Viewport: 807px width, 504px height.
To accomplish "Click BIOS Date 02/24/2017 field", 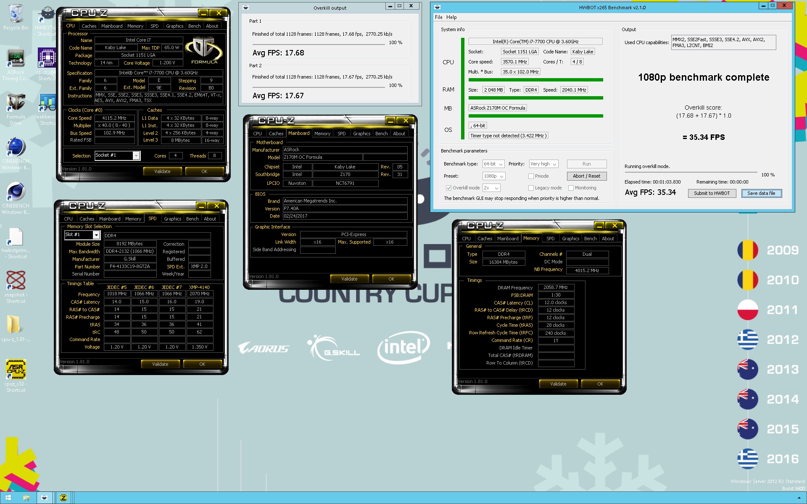I will tap(345, 216).
